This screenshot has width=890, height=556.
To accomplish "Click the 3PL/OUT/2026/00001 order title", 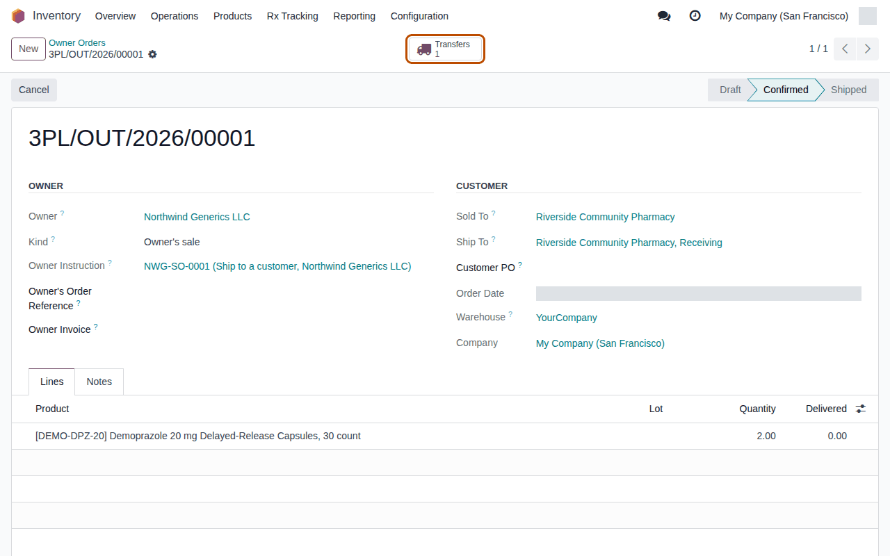I will coord(142,138).
